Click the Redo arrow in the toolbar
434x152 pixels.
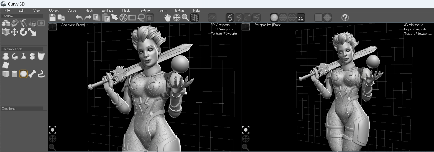(88, 18)
